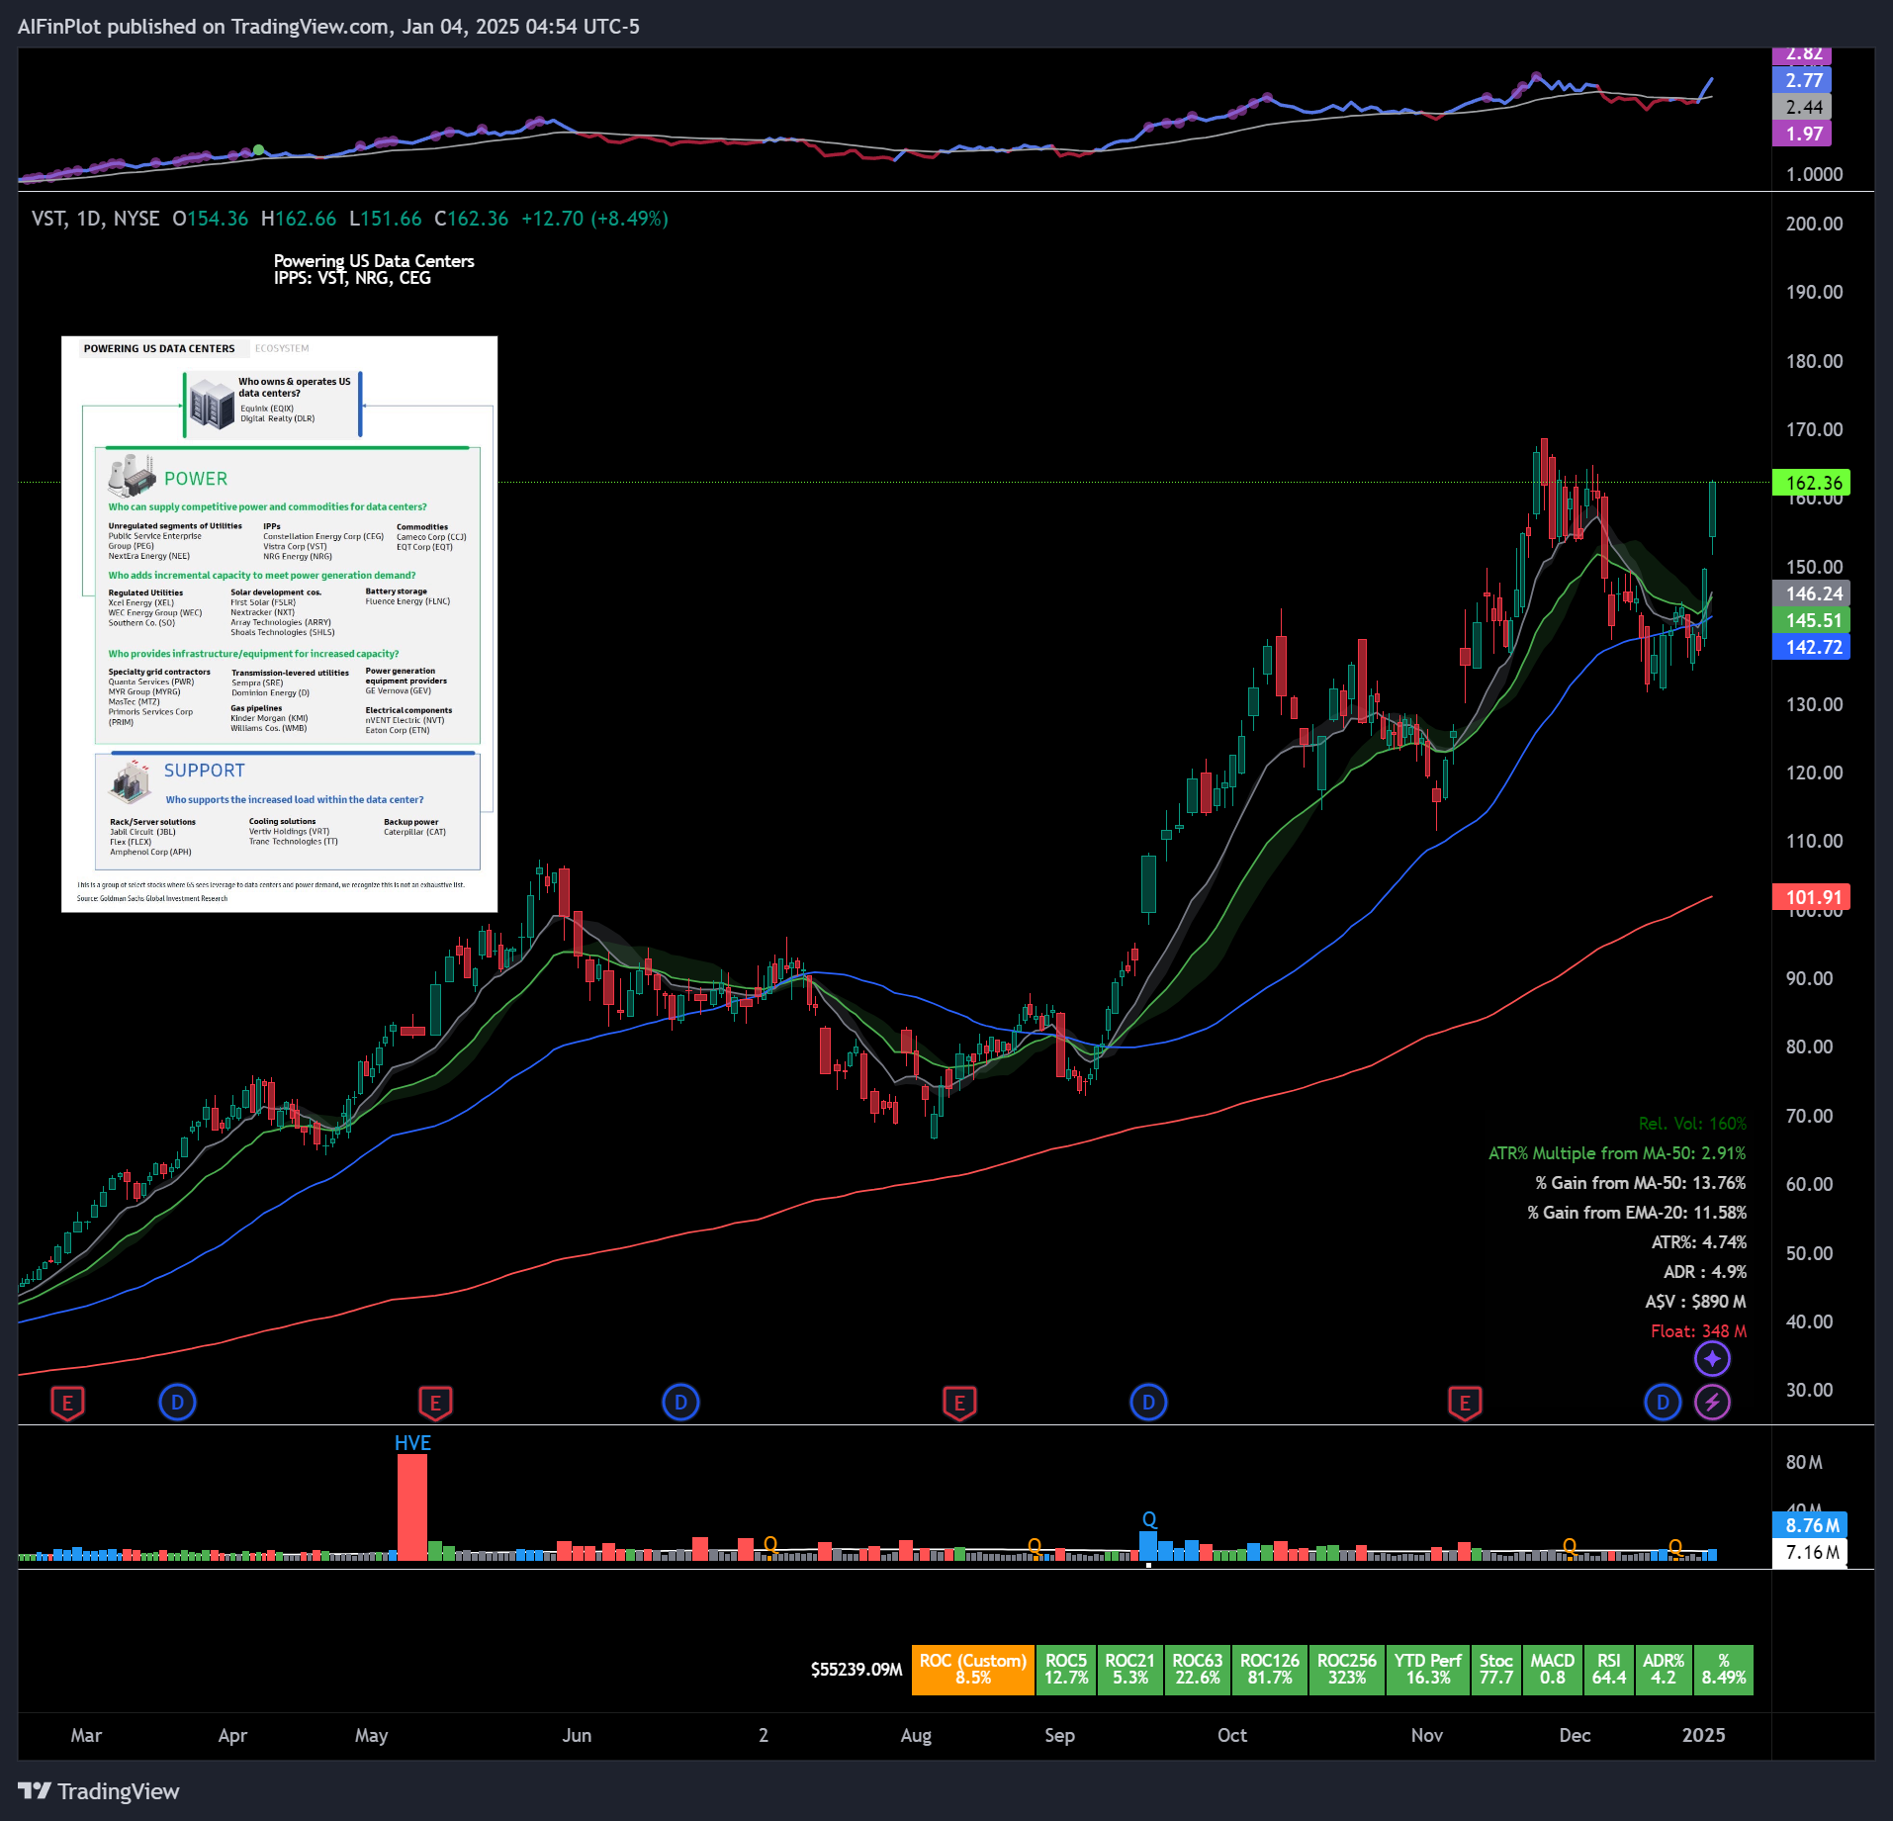The image size is (1893, 1821).
Task: Click the orange ROC (Custom) 8.5% cell
Action: pos(972,1670)
